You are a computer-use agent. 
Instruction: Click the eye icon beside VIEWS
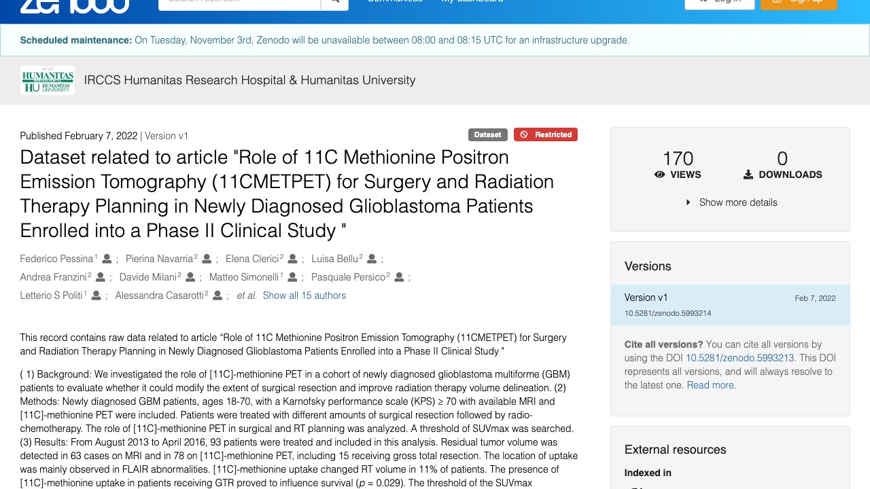[659, 175]
